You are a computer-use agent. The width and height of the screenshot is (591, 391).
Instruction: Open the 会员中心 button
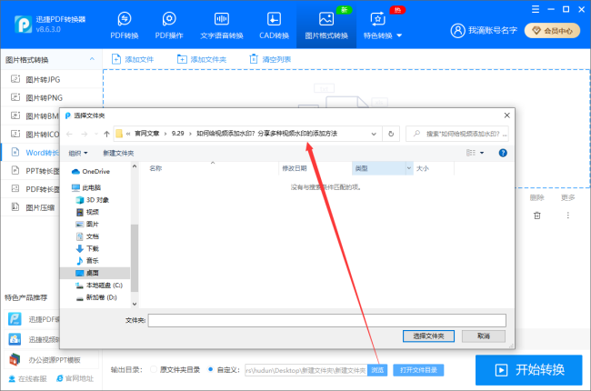pos(552,31)
